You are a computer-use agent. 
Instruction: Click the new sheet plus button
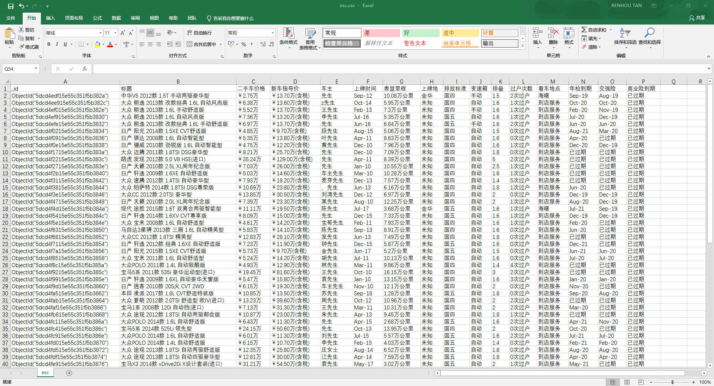pos(69,373)
